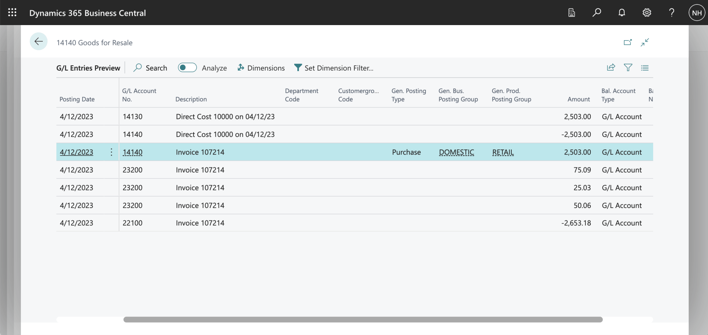This screenshot has width=708, height=335.
Task: Open the Dimensions action
Action: pos(261,68)
